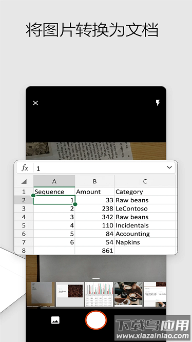Image resolution: width=192 pixels, height=342 pixels.
Task: Open the last partially visible slide thumbnail
Action: pyautogui.click(x=155, y=294)
